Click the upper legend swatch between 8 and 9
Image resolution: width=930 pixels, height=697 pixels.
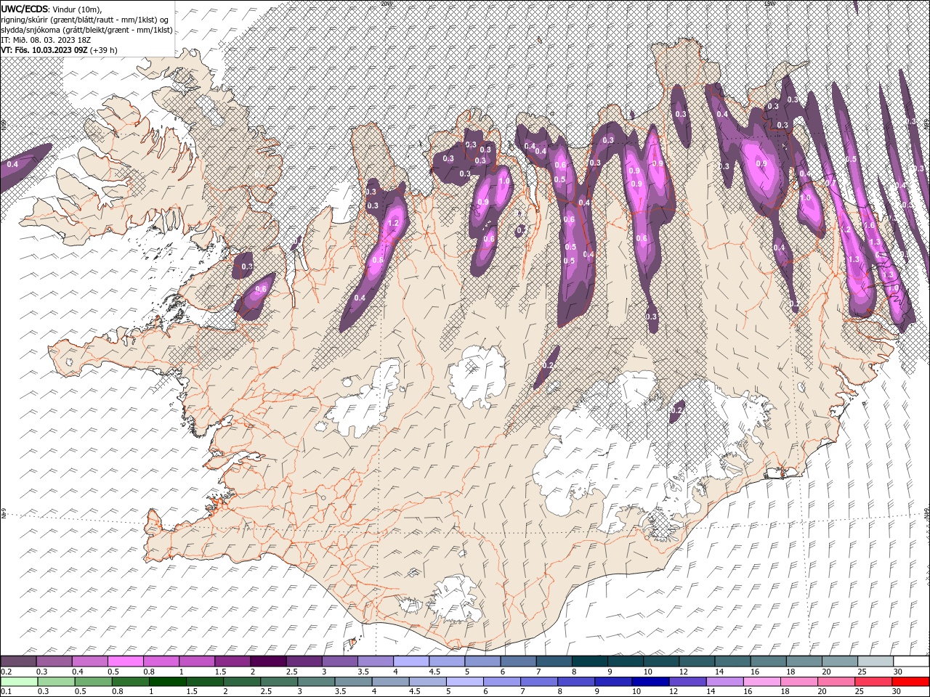pos(590,661)
